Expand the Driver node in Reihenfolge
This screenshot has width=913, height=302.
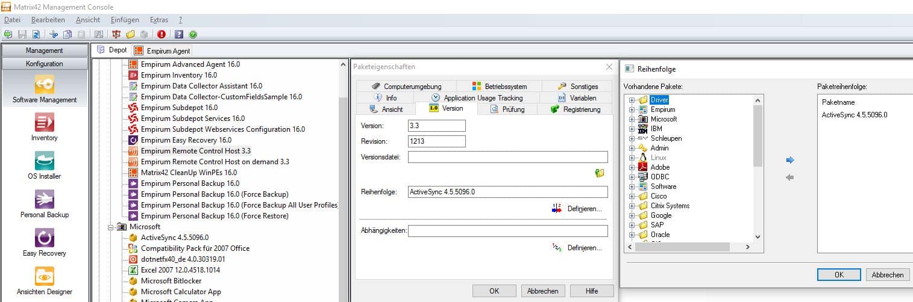click(x=632, y=100)
